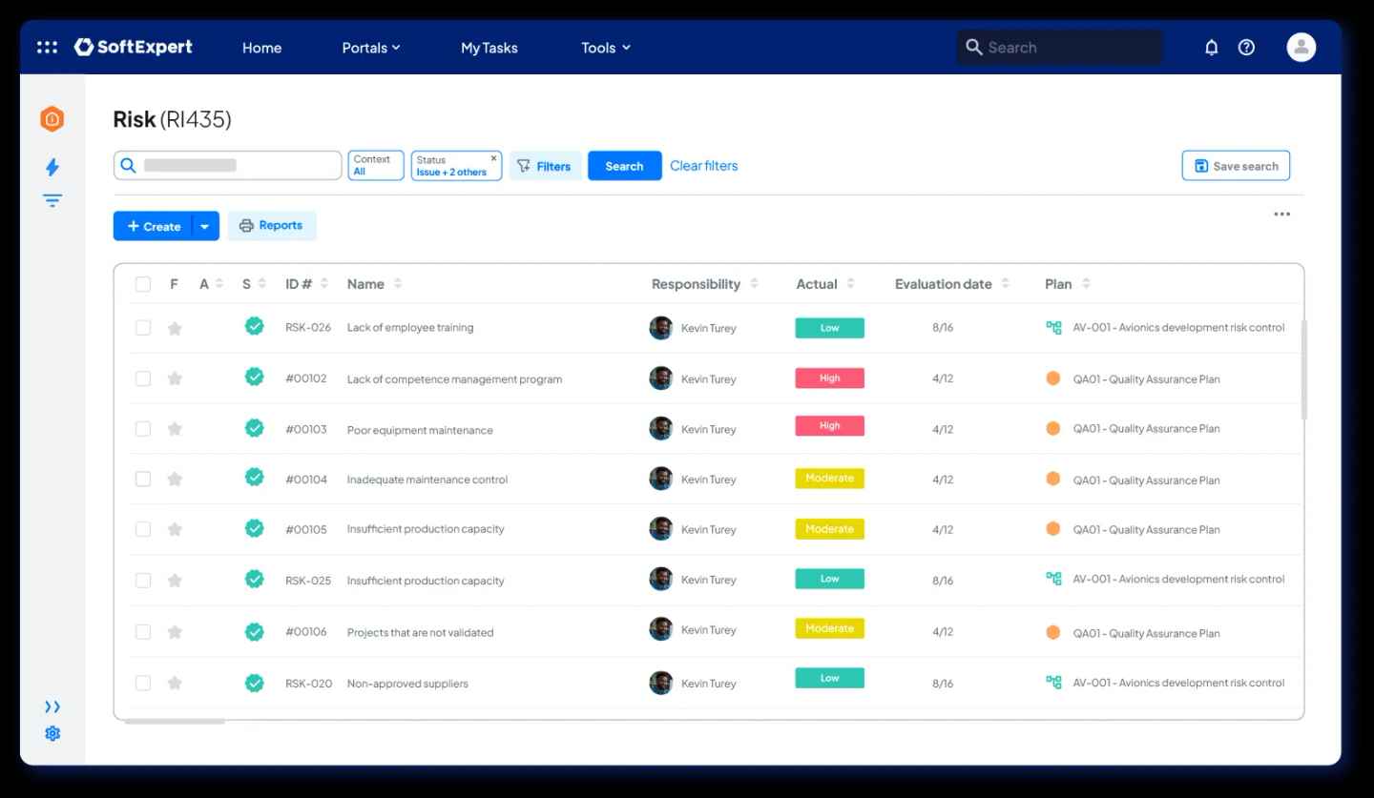Check the select-all checkbox in table header

tap(143, 284)
